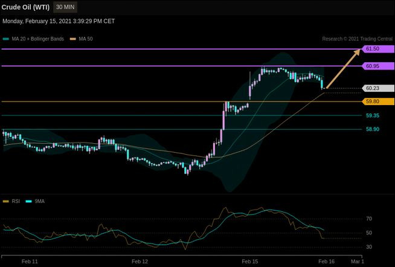Click the Feb 12 date axis label
The height and width of the screenshot is (267, 395).
[140, 262]
